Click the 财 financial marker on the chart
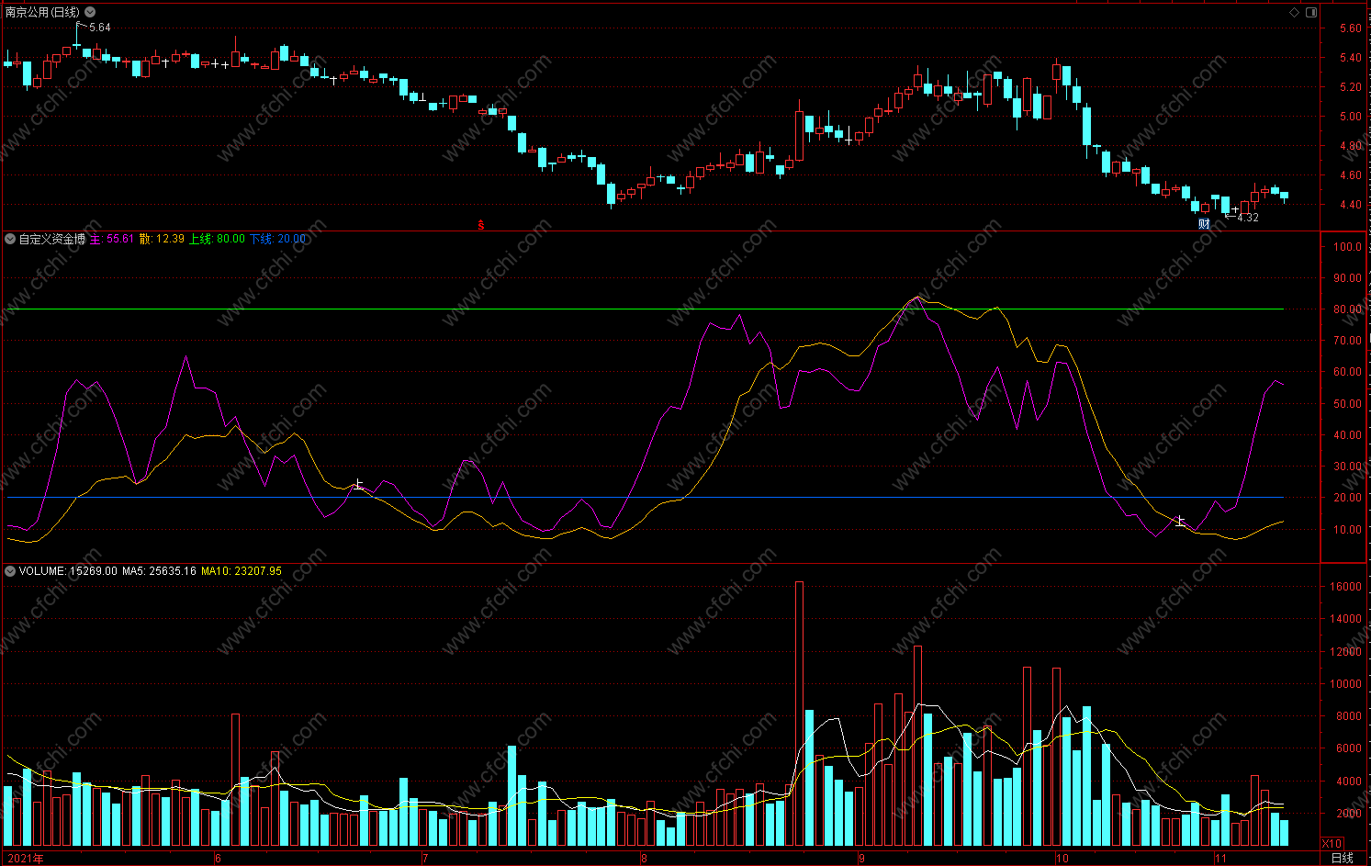 (1204, 223)
